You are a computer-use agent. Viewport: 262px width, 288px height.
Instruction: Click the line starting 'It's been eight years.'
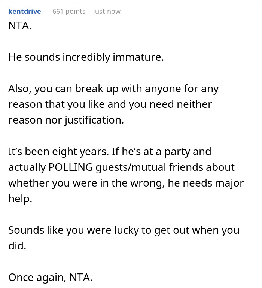[110, 152]
